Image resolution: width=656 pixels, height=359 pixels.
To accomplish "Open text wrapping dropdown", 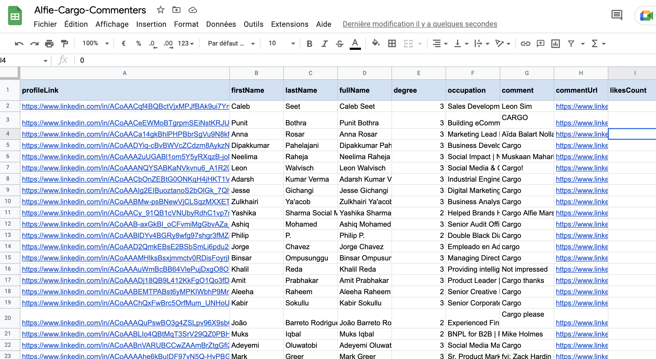I will click(482, 43).
